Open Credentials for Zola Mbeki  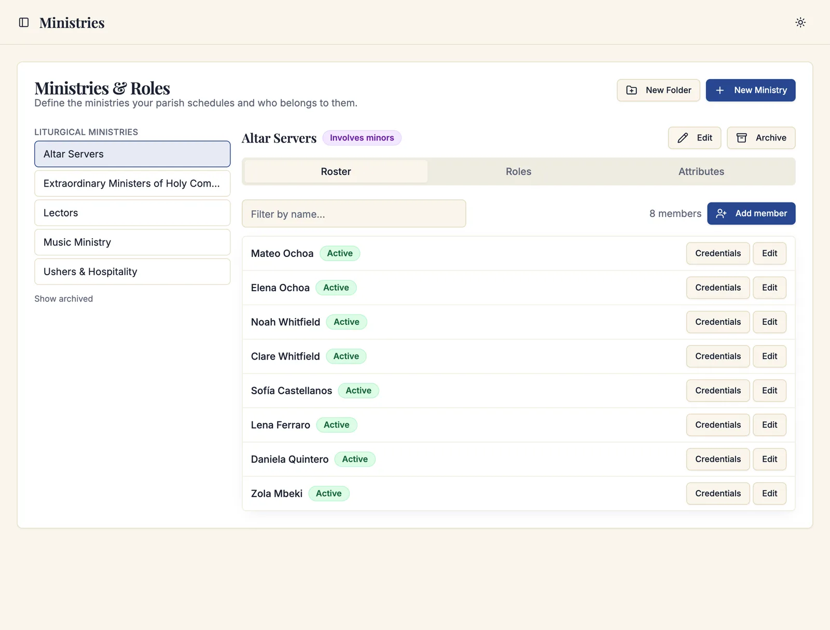718,493
